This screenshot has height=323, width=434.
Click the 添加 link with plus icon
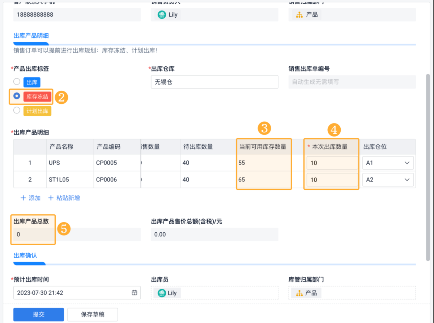click(x=30, y=198)
